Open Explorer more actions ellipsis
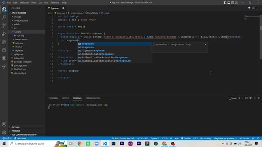This screenshot has height=147, width=262. [41, 8]
